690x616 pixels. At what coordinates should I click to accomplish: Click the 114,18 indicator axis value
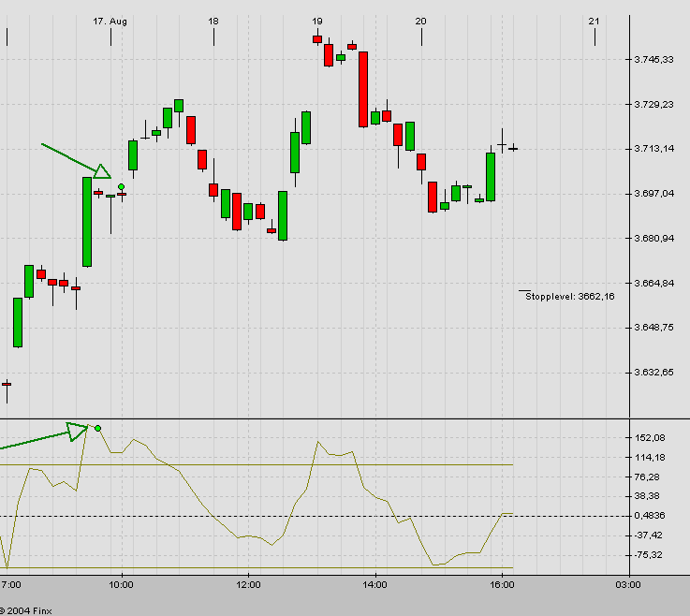pos(650,458)
